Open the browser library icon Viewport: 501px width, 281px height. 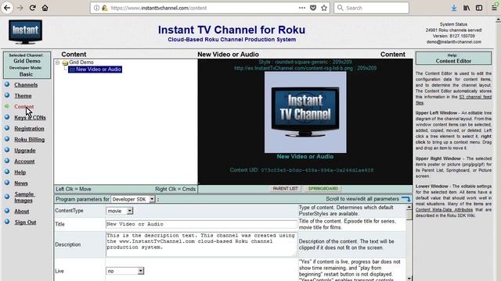467,8
